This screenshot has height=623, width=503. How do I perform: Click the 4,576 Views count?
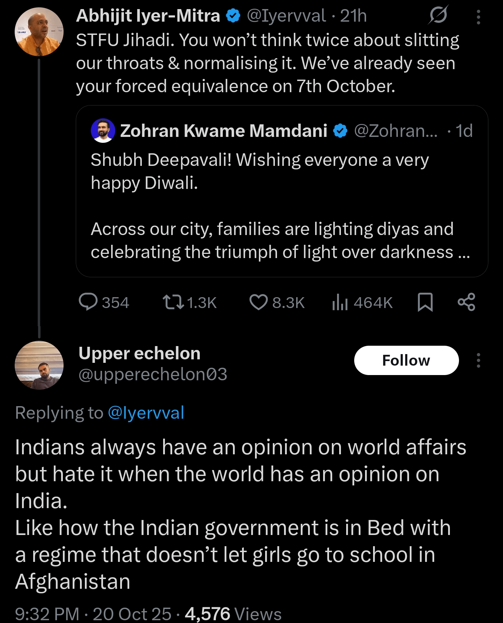tap(233, 614)
